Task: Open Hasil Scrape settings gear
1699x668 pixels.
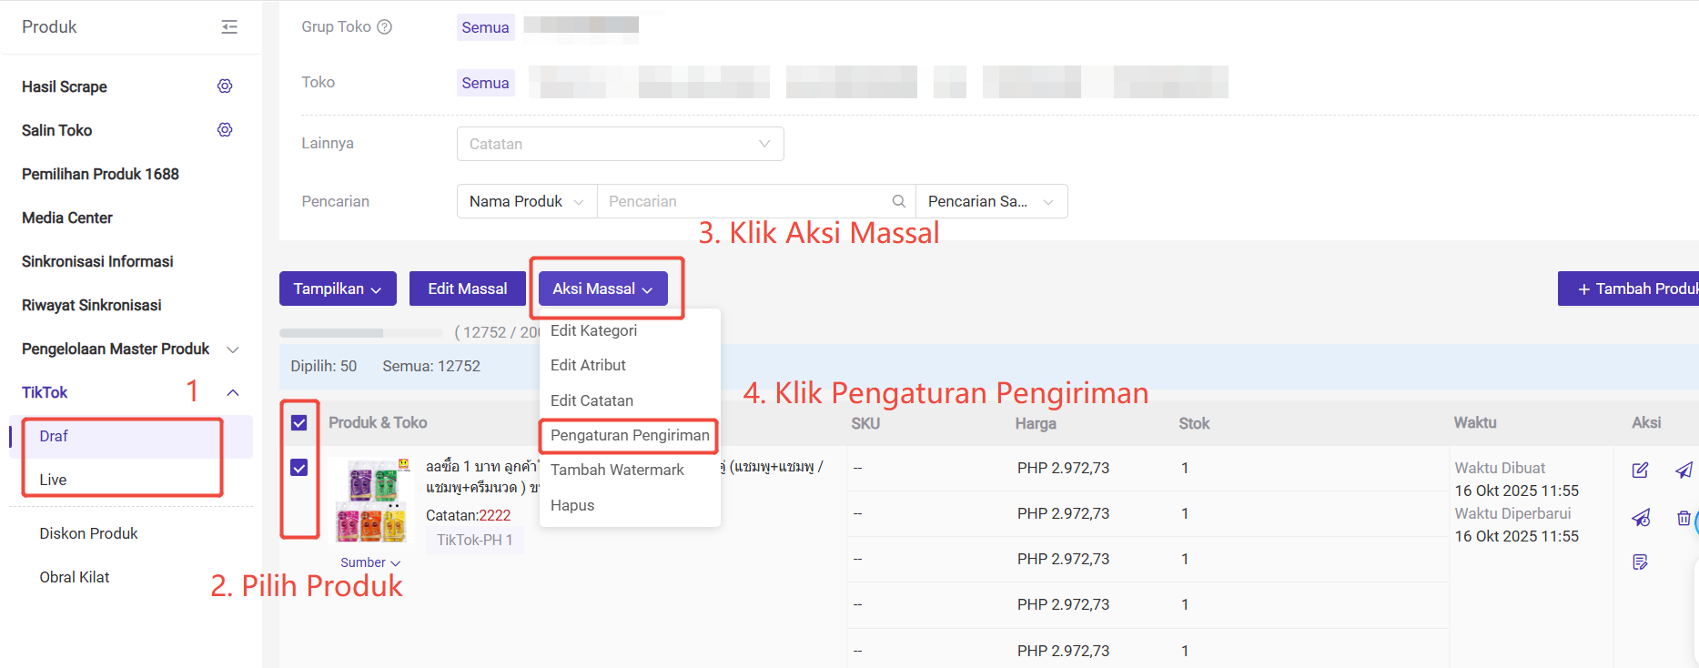Action: pyautogui.click(x=225, y=86)
